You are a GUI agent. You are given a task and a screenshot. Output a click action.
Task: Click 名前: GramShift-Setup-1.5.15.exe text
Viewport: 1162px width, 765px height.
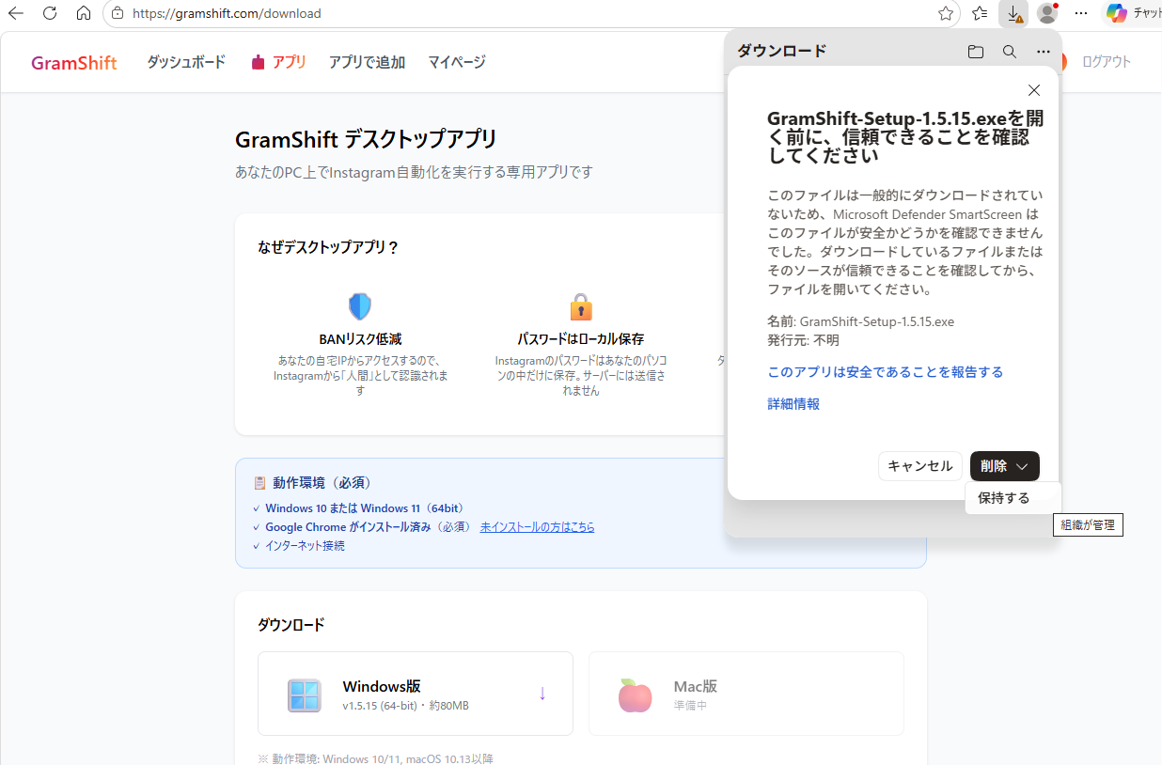pos(861,321)
